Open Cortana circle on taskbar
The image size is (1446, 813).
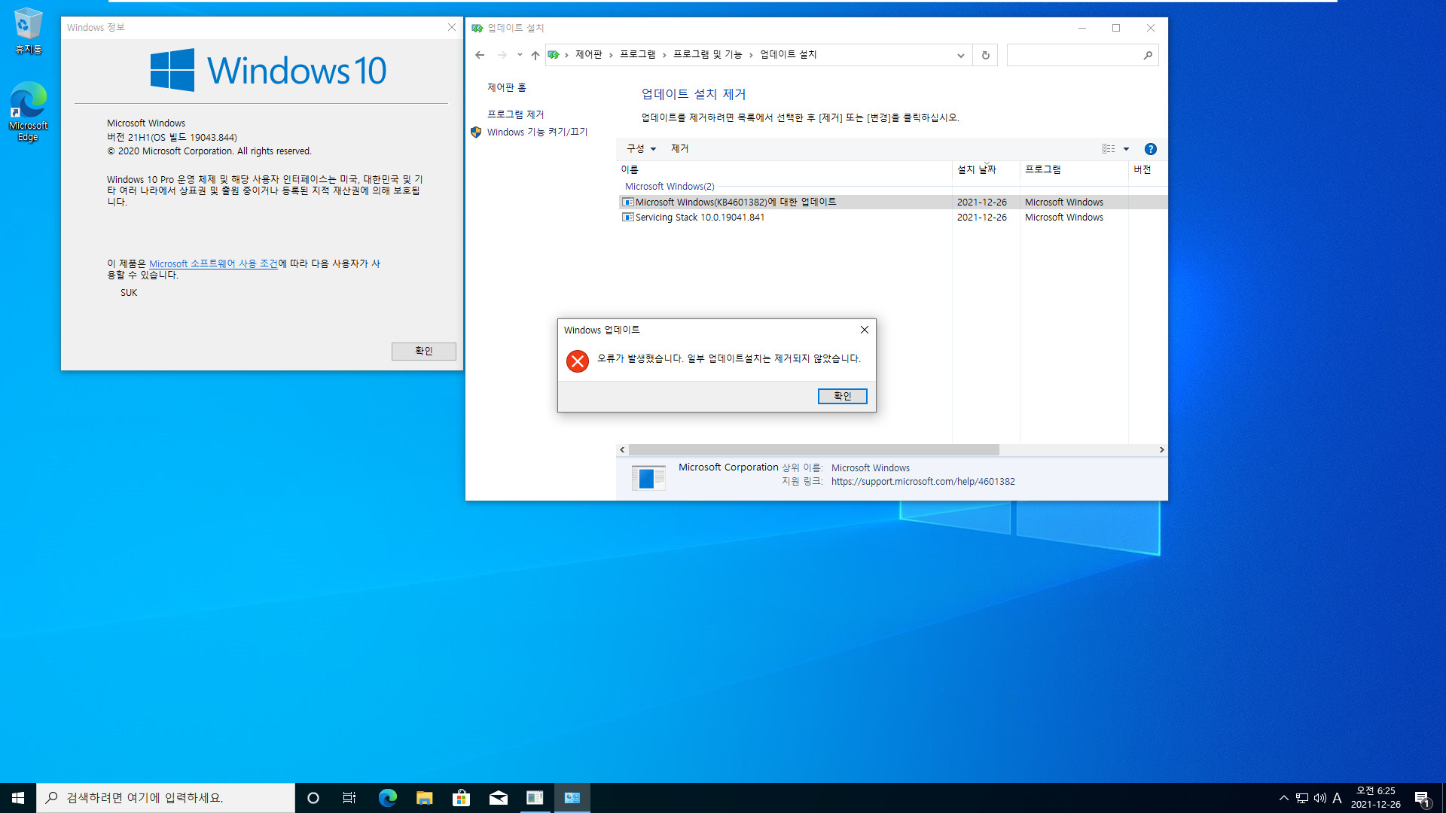coord(313,798)
